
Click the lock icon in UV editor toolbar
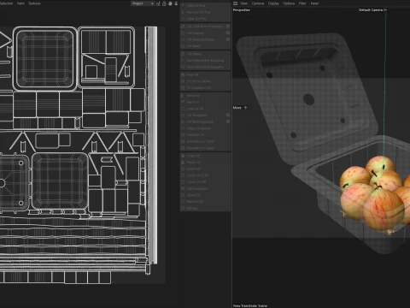click(164, 3)
